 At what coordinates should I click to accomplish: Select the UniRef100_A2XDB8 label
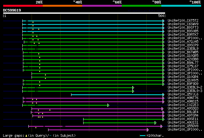183,59
